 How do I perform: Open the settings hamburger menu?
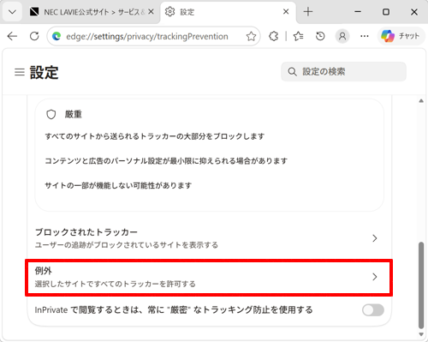tap(20, 72)
